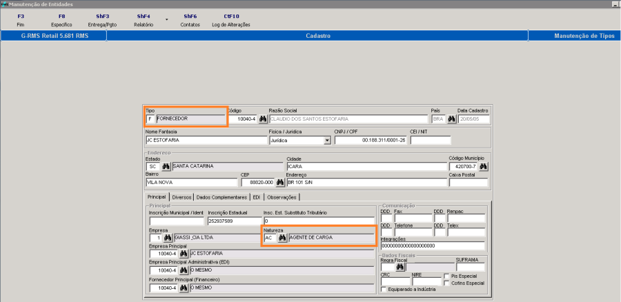Switch to the Diversos tab
The image size is (621, 302).
click(x=181, y=197)
